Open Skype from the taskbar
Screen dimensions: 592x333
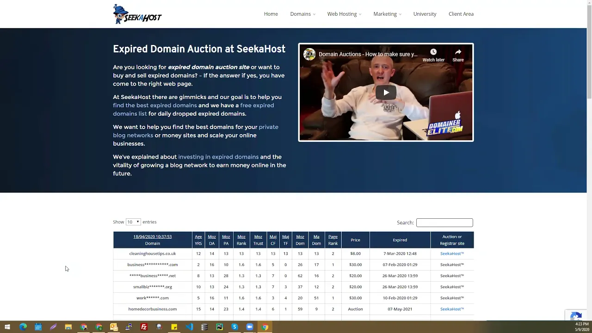tap(234, 327)
